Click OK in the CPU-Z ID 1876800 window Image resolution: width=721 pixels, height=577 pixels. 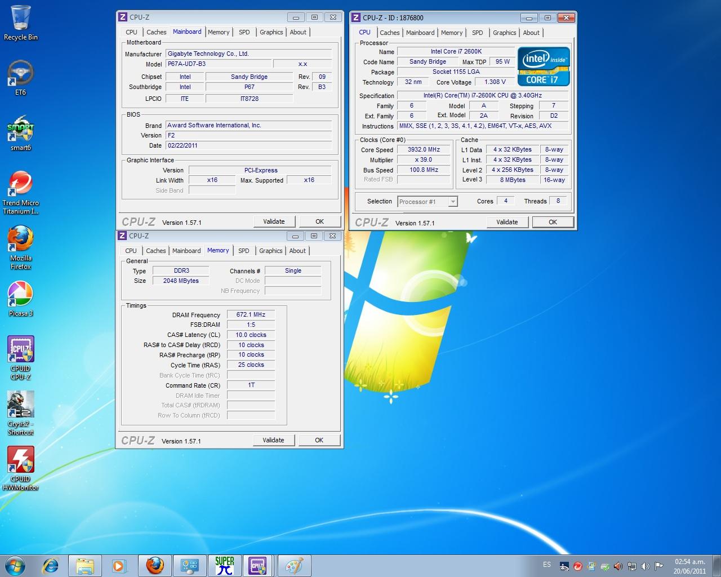(x=553, y=222)
